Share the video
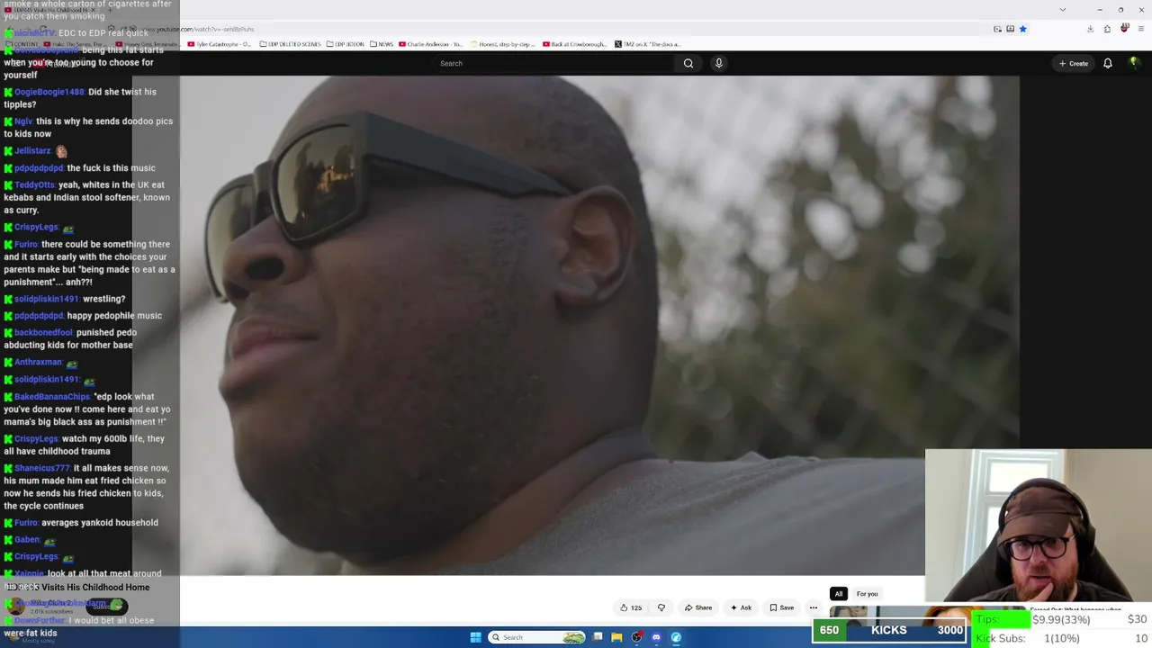Screen dimensions: 1152x648 pos(698,607)
